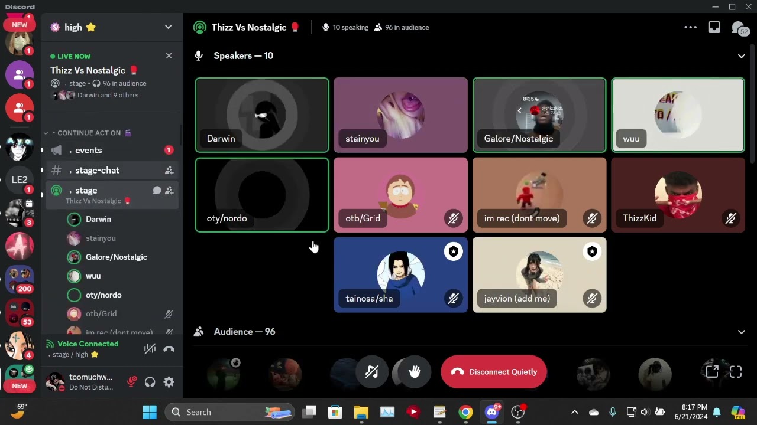Viewport: 757px width, 425px height.
Task: Click 96 in audience indicator in header
Action: [402, 27]
